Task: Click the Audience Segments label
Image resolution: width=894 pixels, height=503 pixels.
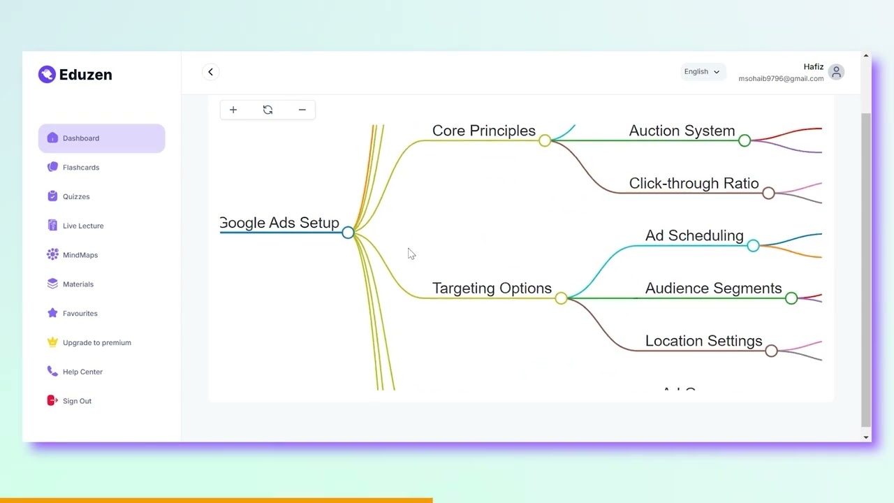Action: [713, 288]
